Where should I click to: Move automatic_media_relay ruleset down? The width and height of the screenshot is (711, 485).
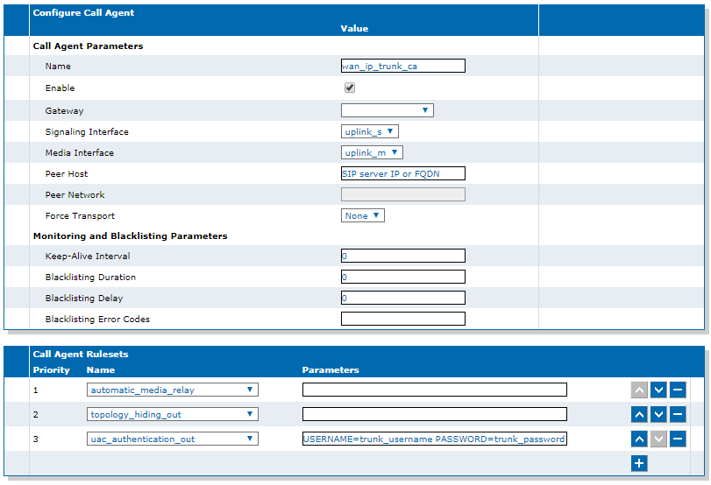point(658,390)
